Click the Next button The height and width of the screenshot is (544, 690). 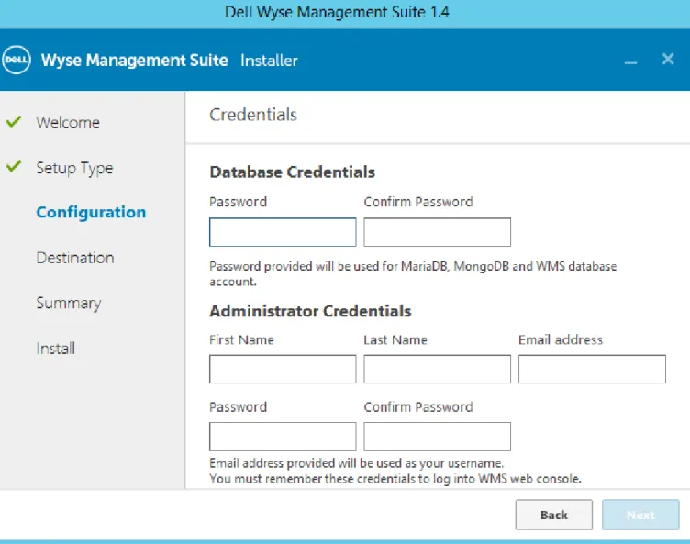point(640,515)
